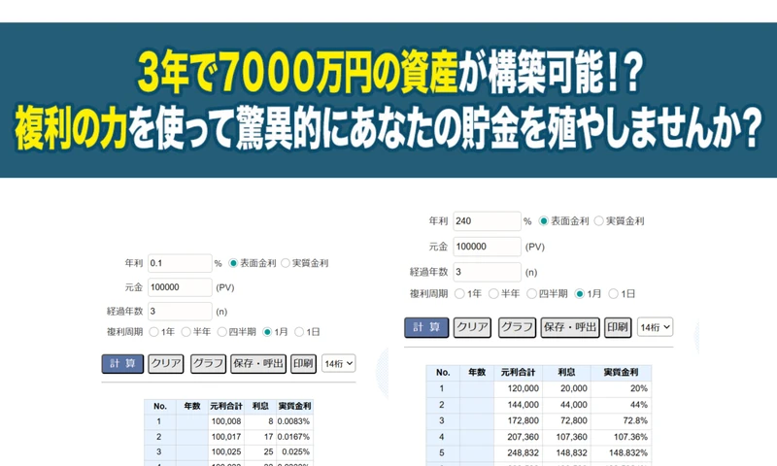
Task: Click cell 72.8% in right table
Action: [x=621, y=421]
